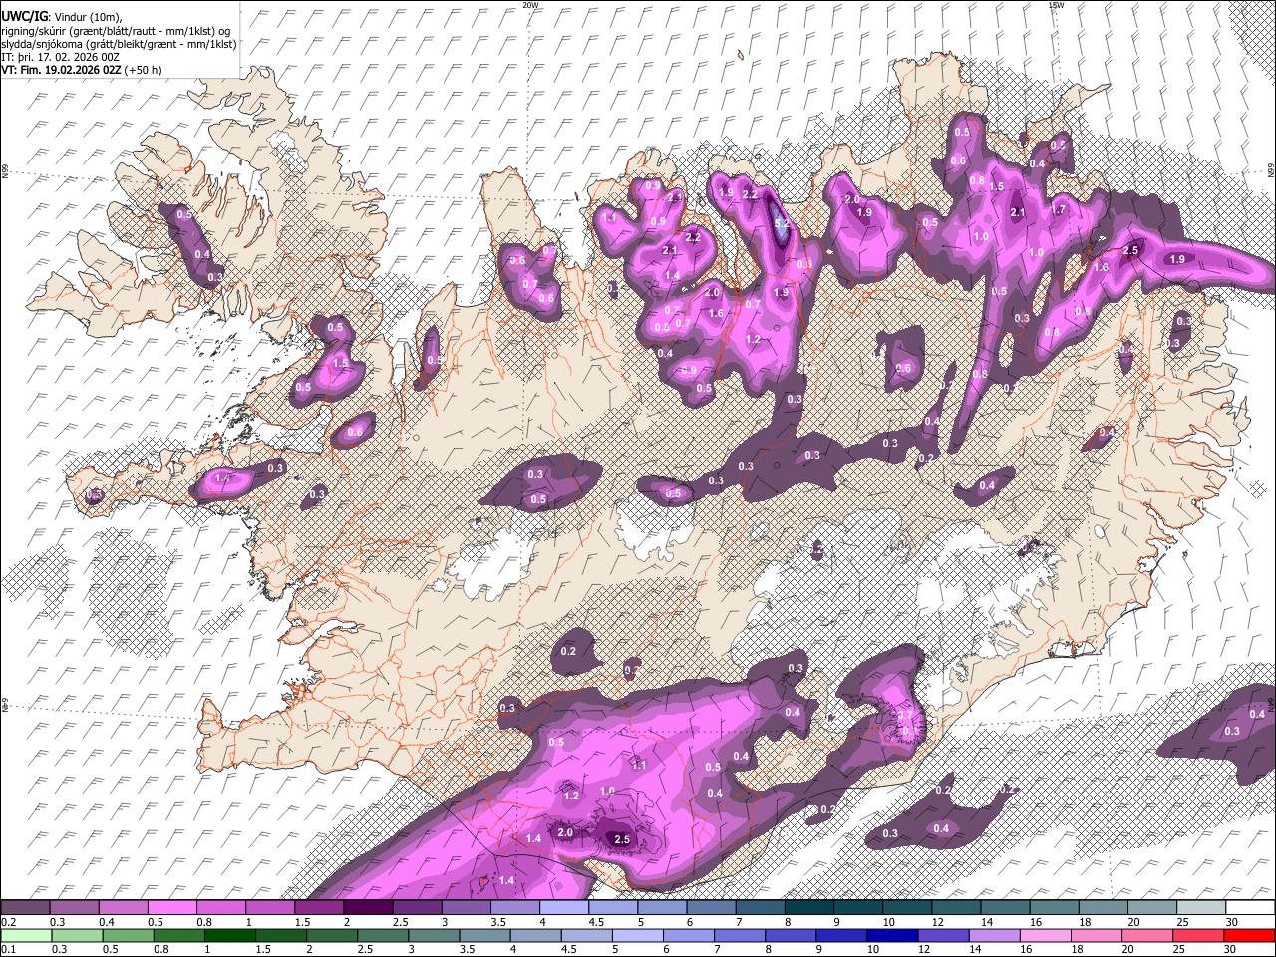Click the 'rigning/skúrir' description line
Image resolution: width=1276 pixels, height=957 pixels.
tap(118, 31)
